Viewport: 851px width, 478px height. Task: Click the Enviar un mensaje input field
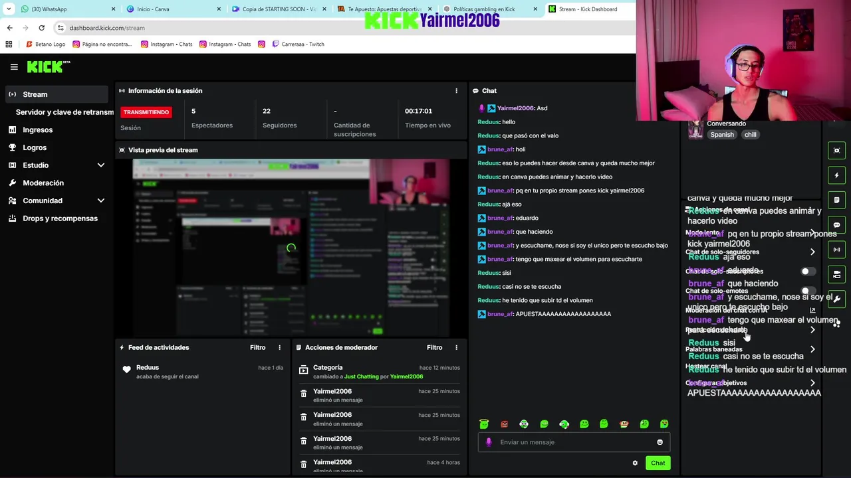click(574, 442)
